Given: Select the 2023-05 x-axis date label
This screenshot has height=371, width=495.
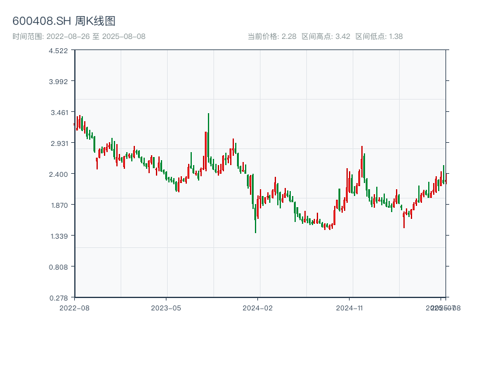Looking at the screenshot, I should (x=166, y=307).
